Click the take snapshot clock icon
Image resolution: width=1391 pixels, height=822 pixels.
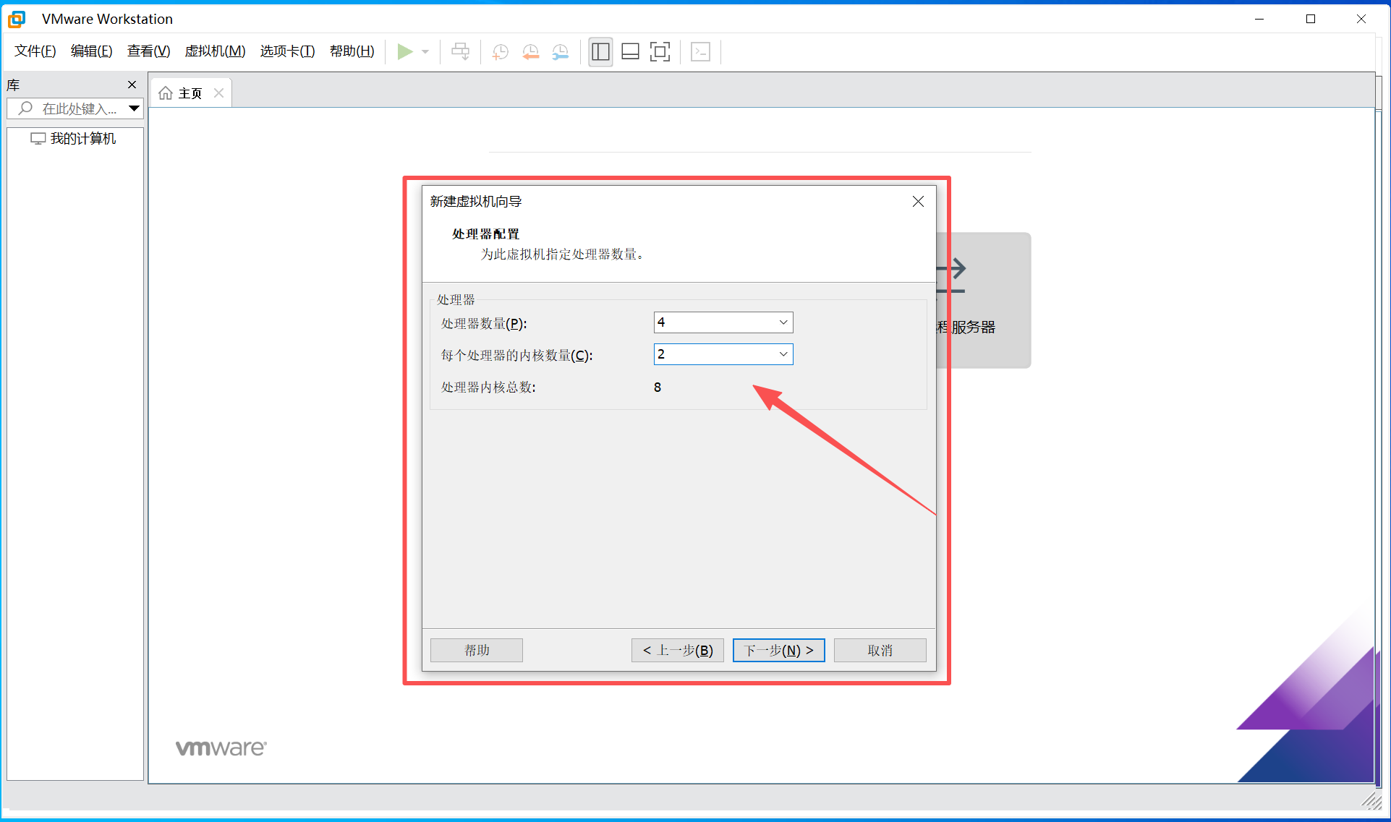click(500, 51)
